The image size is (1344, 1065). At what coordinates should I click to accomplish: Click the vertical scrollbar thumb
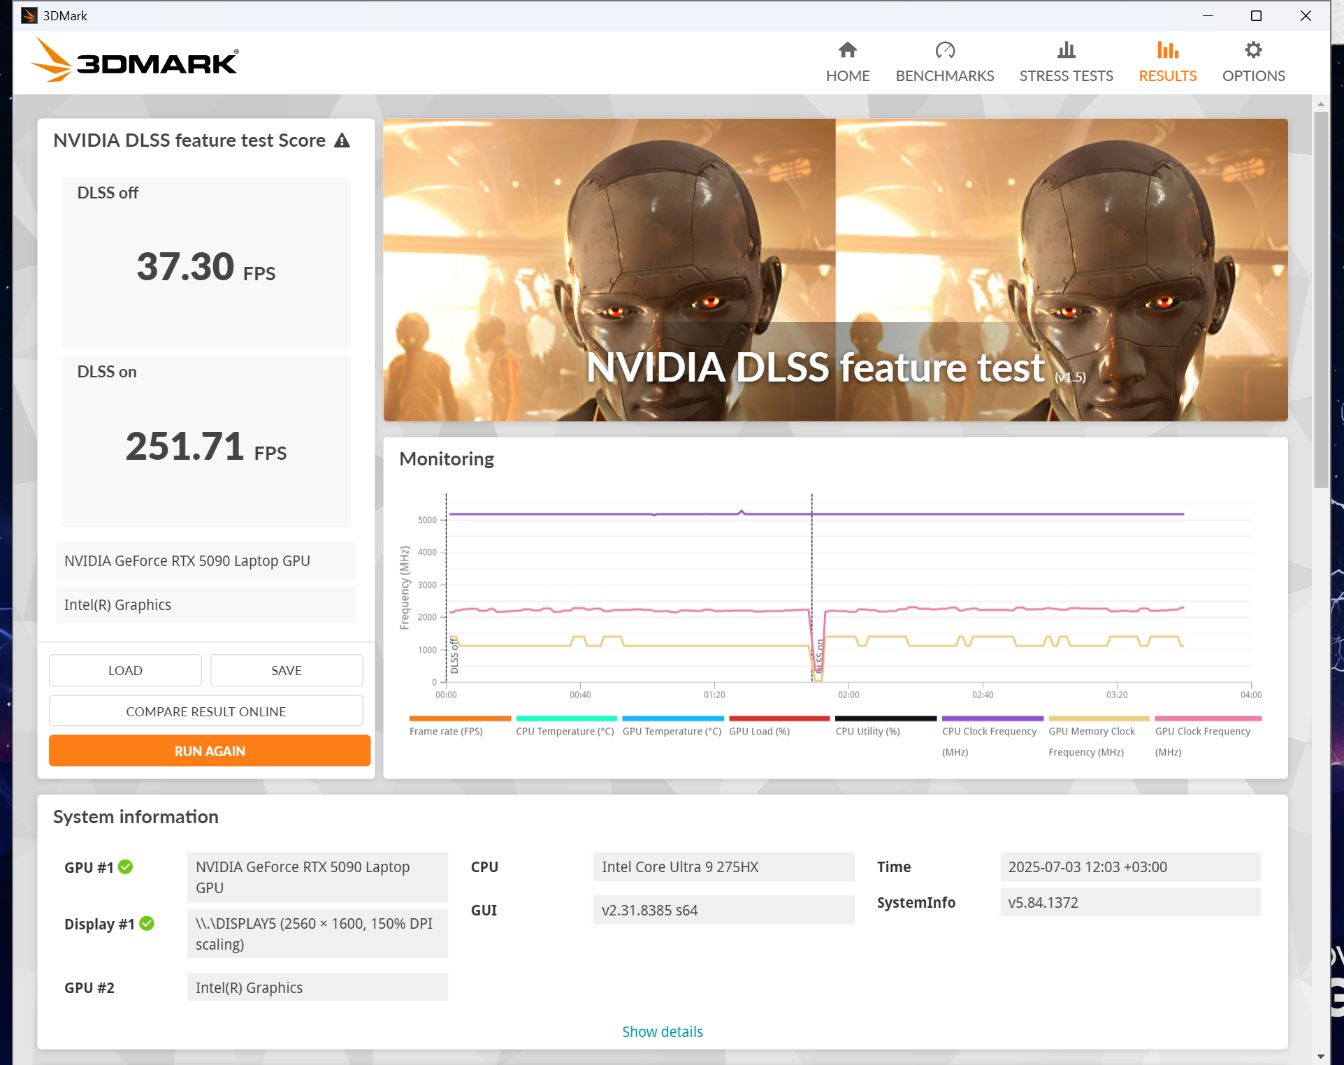tap(1320, 299)
